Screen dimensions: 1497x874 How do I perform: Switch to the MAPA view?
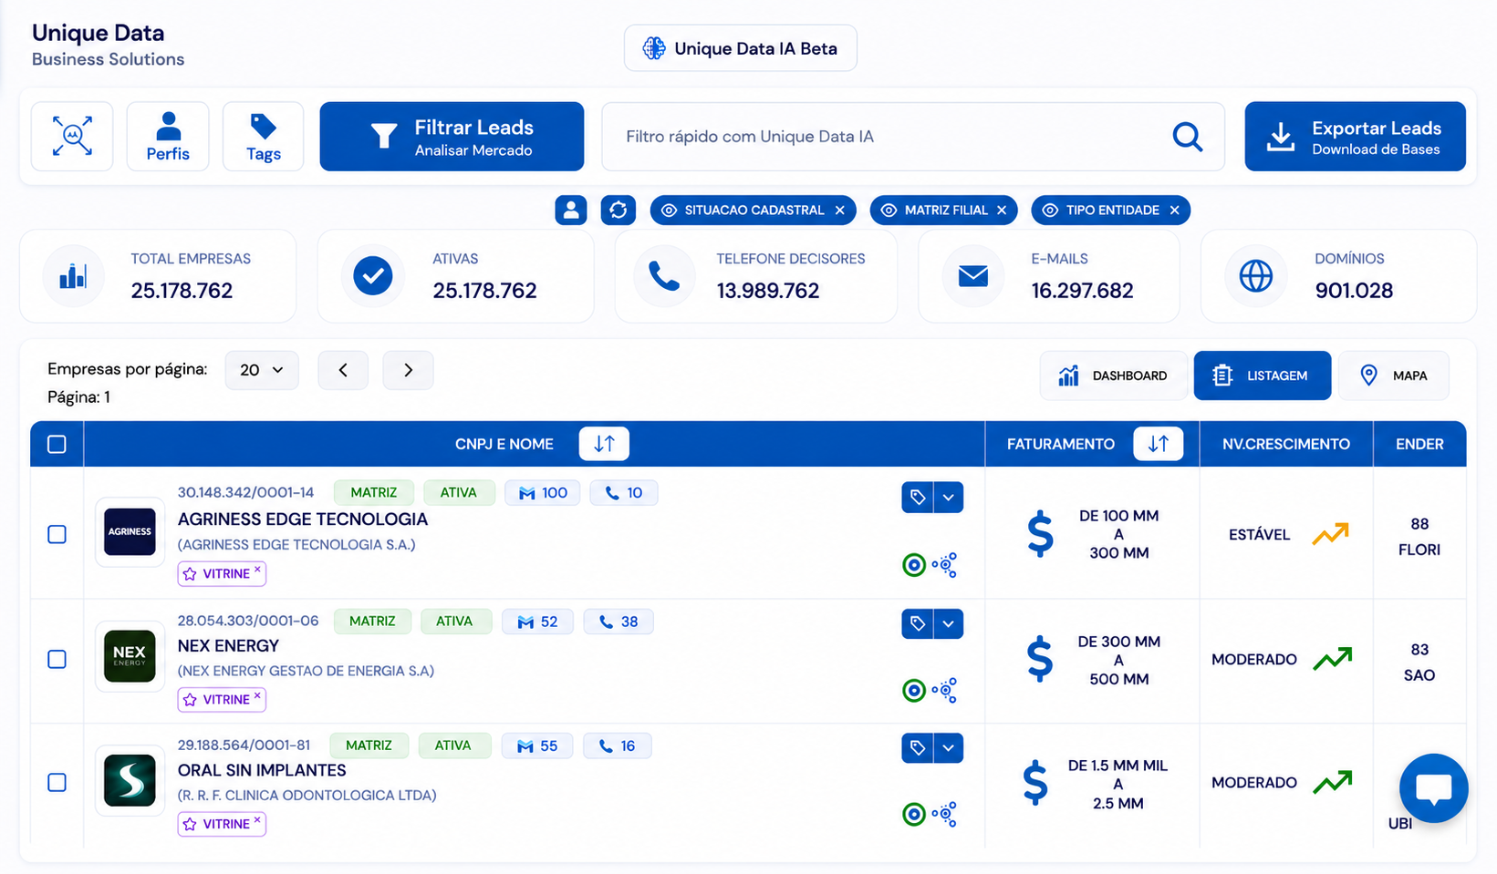tap(1394, 375)
